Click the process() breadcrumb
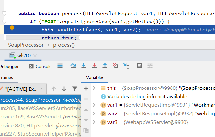 coord(64,45)
